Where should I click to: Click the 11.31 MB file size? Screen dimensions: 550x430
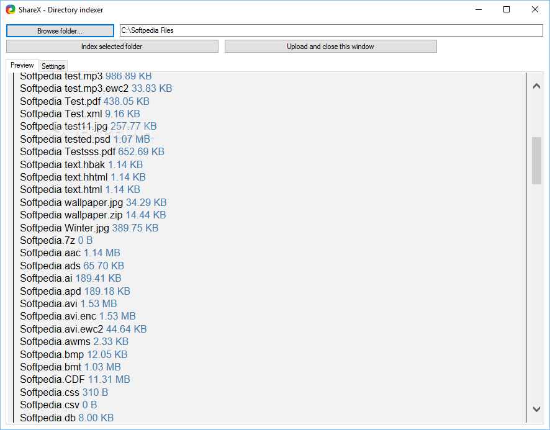click(109, 380)
